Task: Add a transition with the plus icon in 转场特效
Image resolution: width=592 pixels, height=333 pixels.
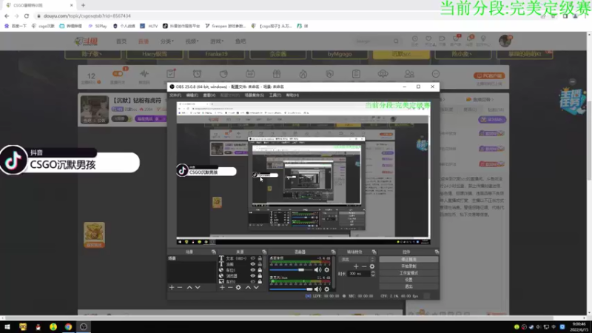Action: pyautogui.click(x=356, y=266)
